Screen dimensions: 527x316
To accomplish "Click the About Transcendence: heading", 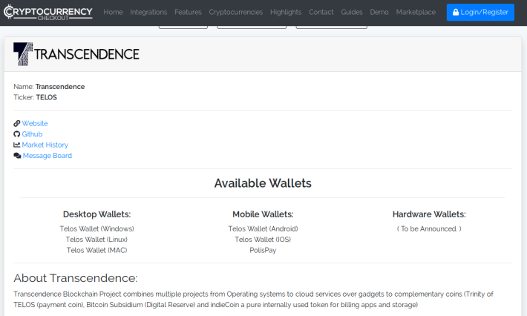I will click(x=76, y=278).
